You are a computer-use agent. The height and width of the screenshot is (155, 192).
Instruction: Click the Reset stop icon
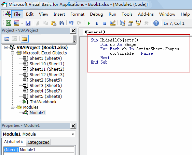tap(105, 23)
